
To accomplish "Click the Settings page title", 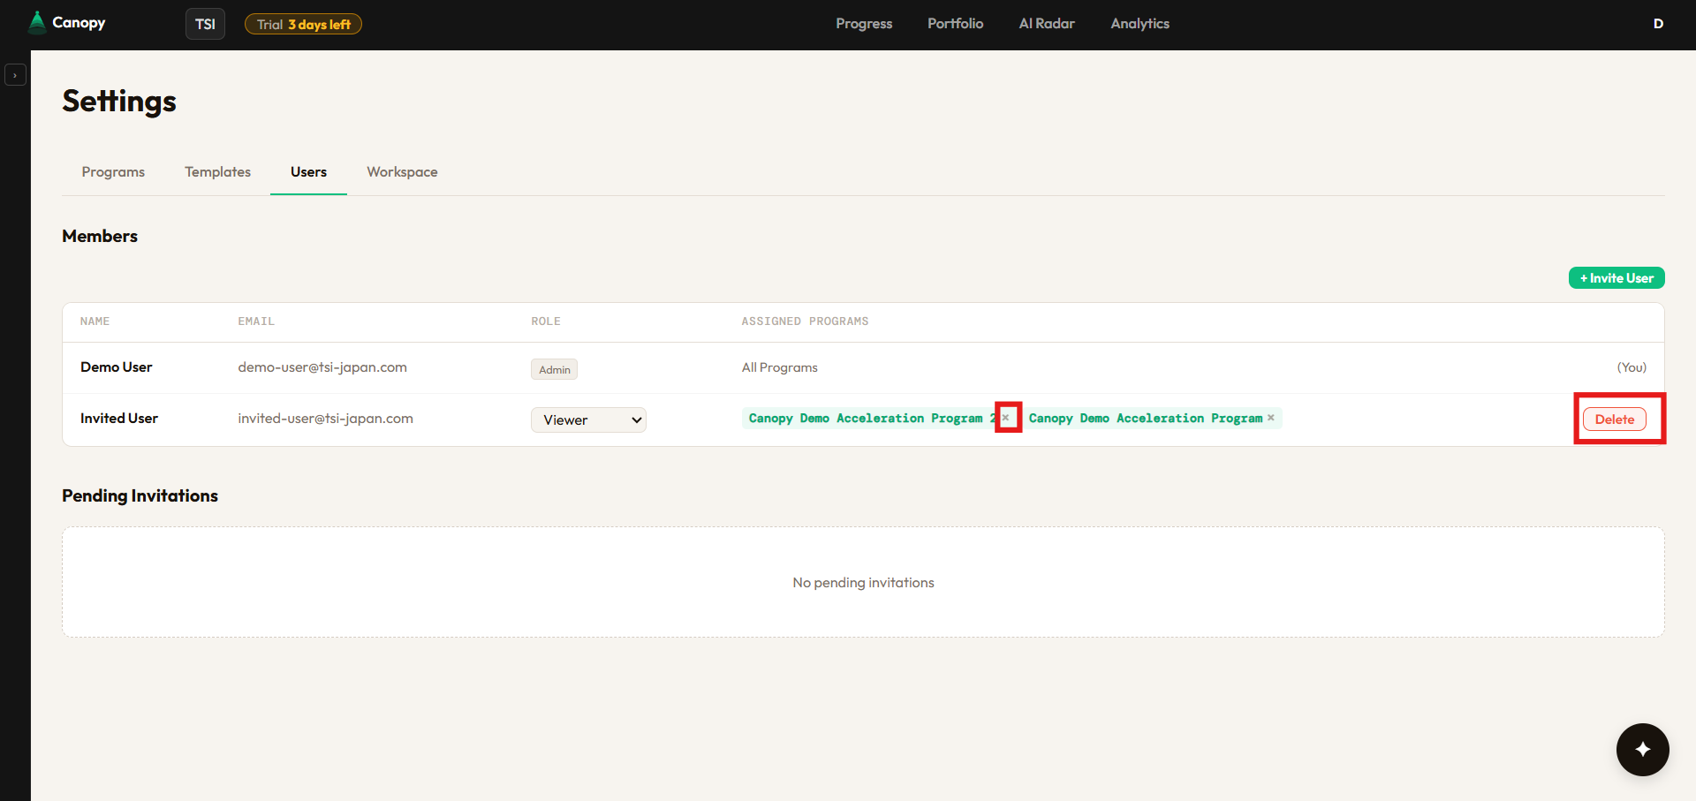I will tap(119, 101).
